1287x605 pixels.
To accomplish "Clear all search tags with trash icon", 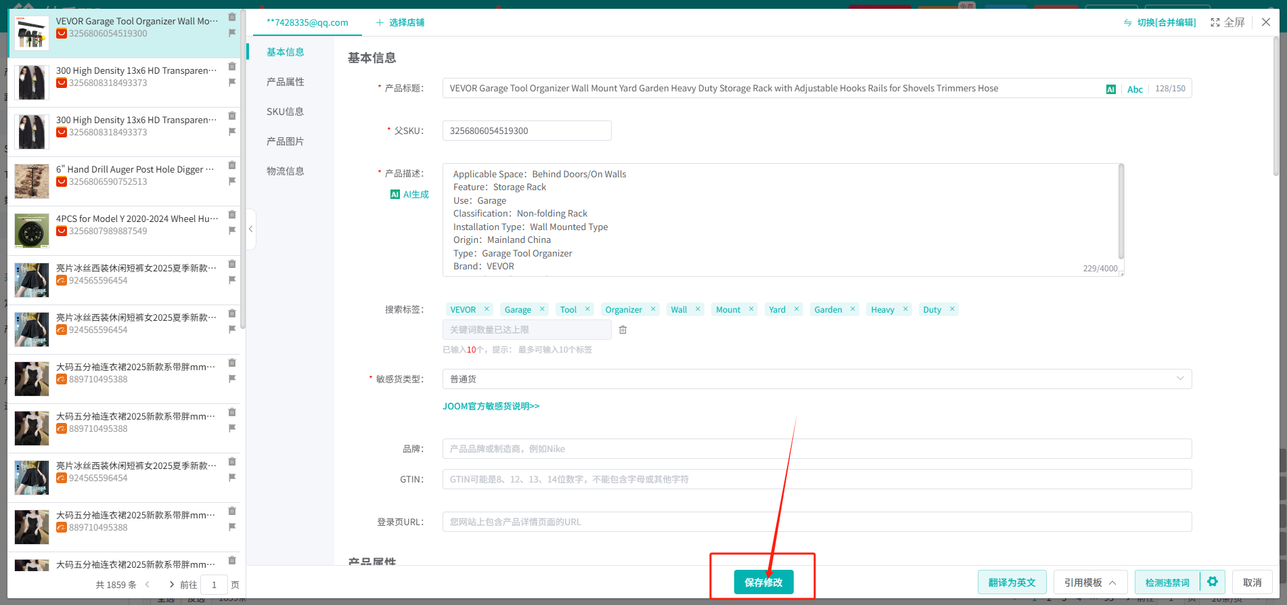I will 623,330.
